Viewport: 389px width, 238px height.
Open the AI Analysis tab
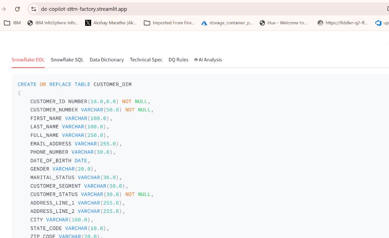[208, 60]
